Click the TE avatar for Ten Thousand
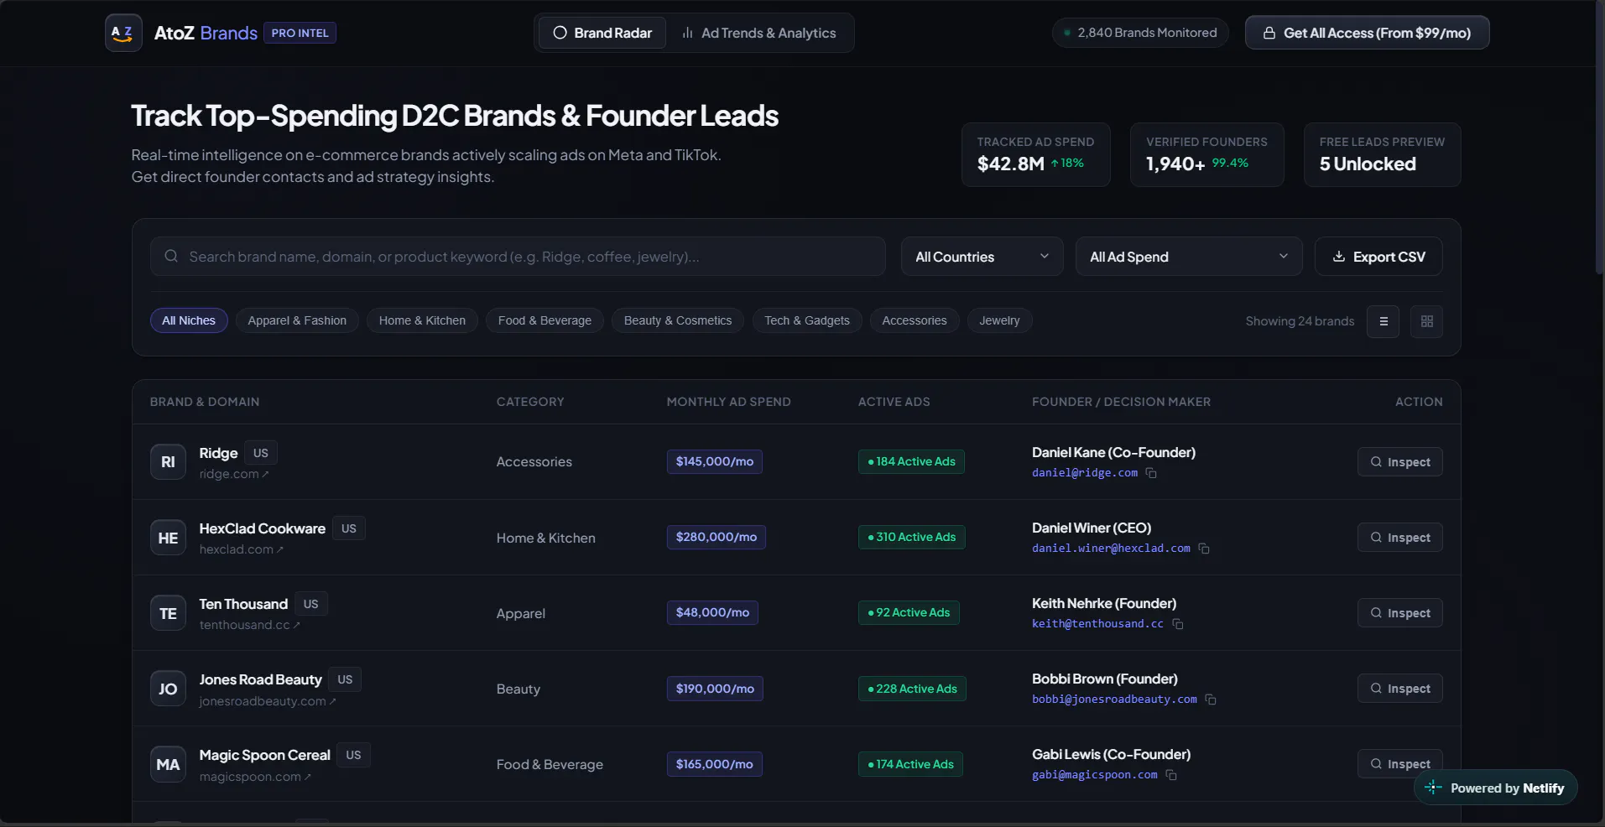1605x827 pixels. [x=168, y=613]
